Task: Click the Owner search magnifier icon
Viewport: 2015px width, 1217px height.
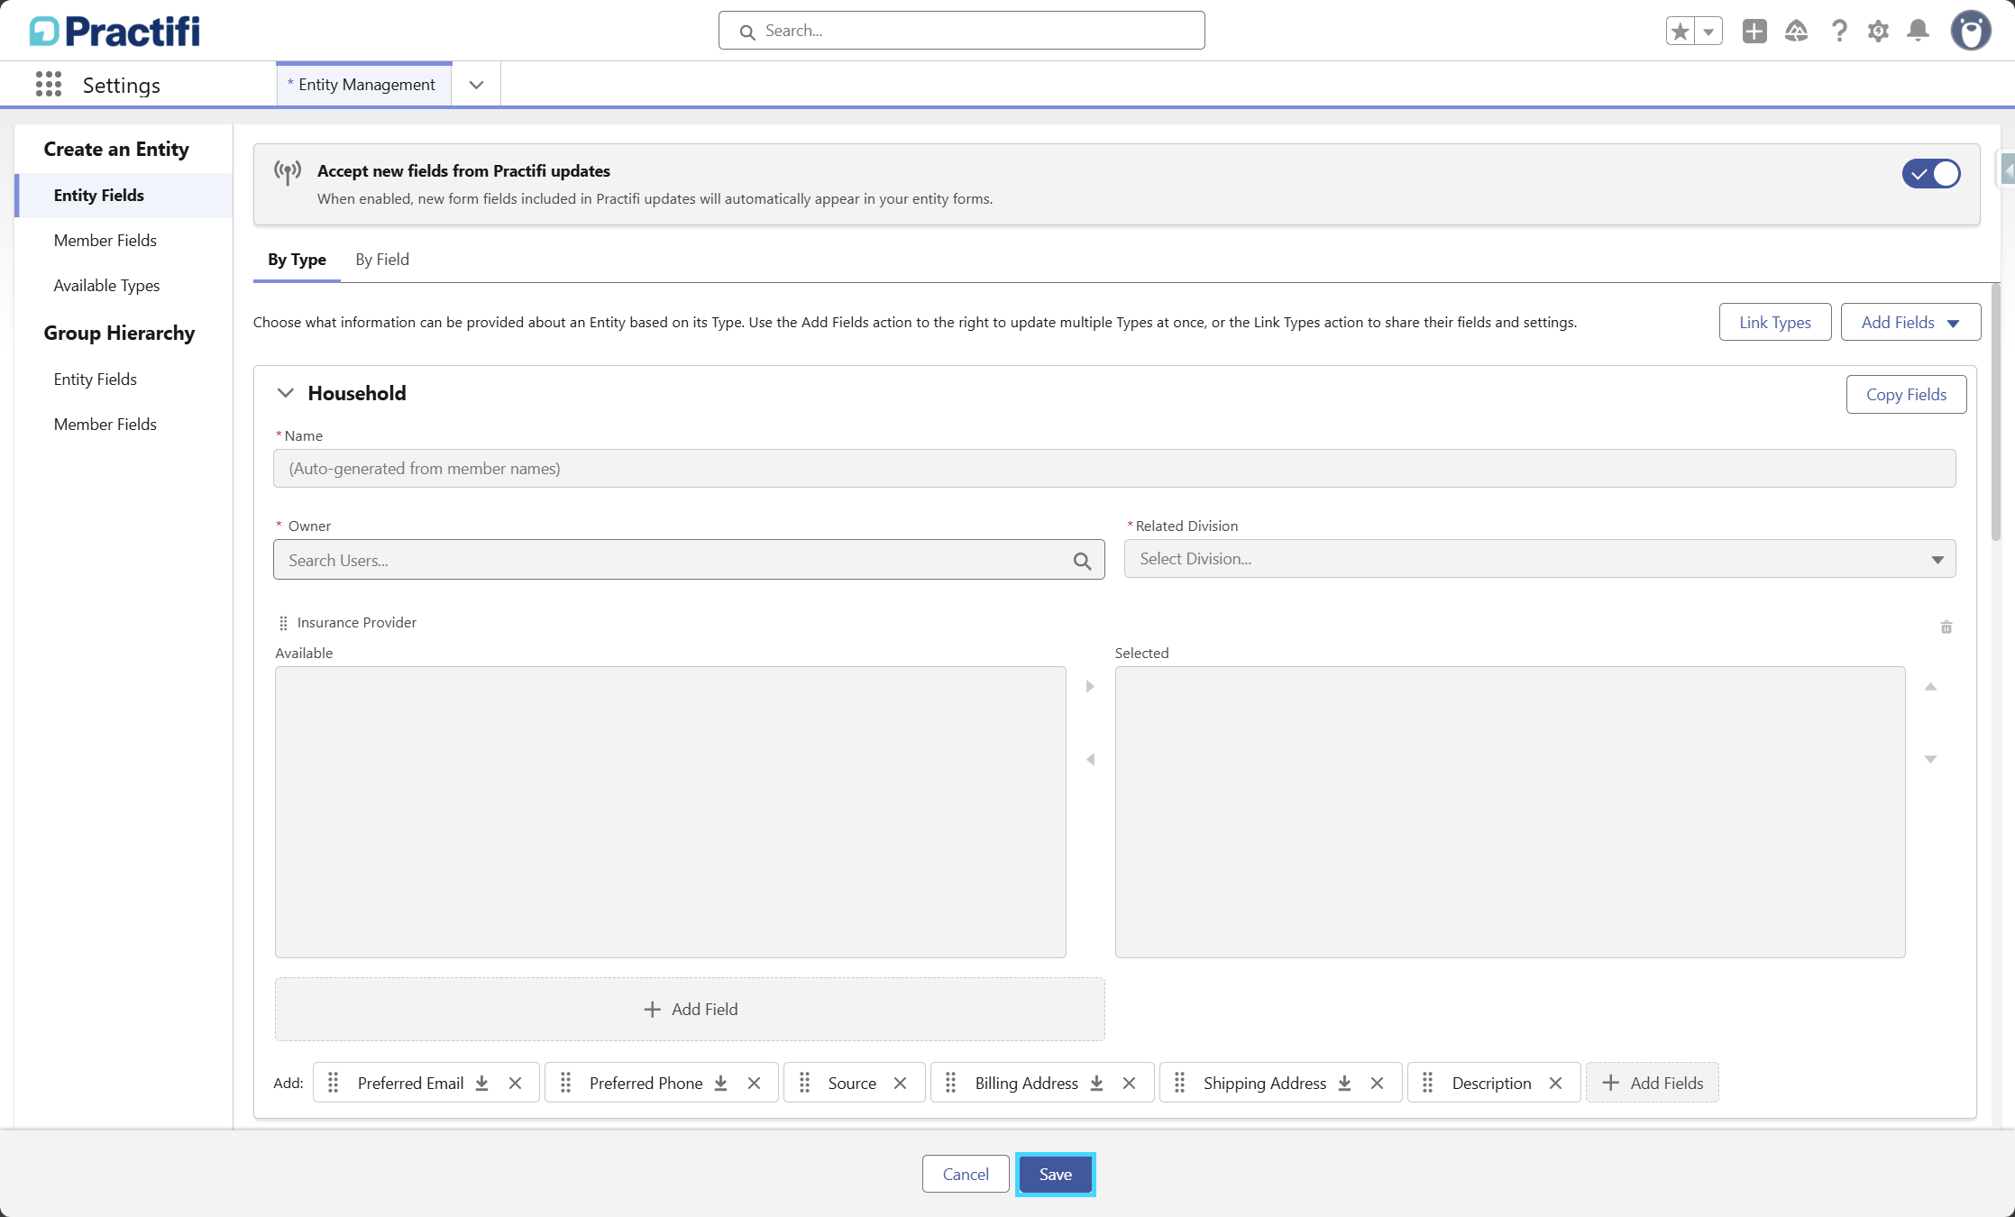Action: (x=1082, y=561)
